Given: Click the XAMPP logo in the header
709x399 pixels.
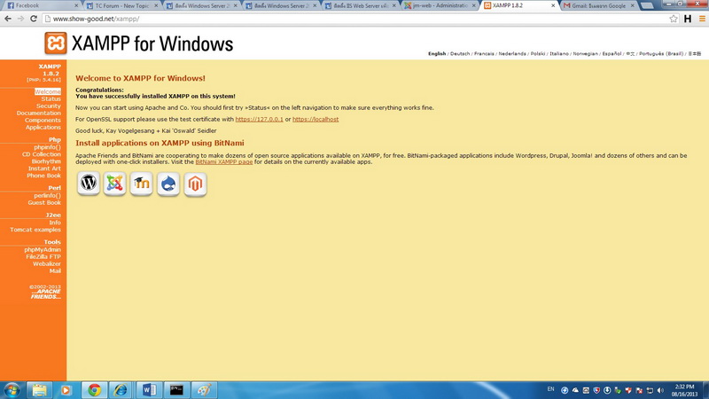Looking at the screenshot, I should [56, 43].
